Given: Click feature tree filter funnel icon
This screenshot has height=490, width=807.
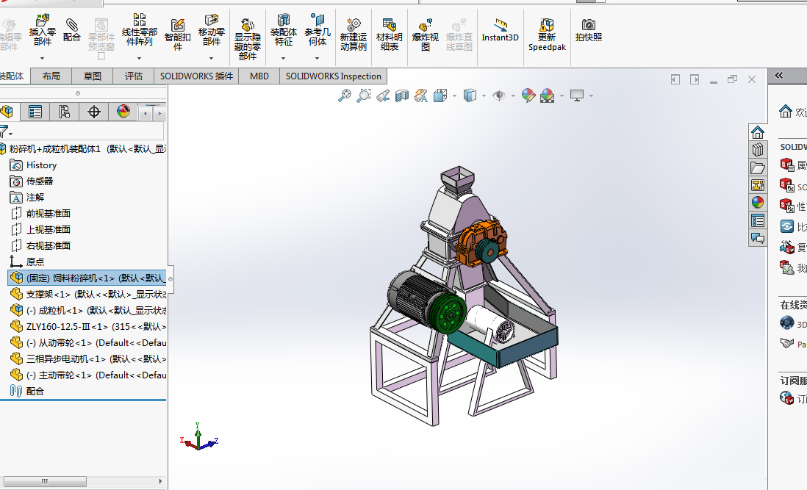Looking at the screenshot, I should point(4,131).
